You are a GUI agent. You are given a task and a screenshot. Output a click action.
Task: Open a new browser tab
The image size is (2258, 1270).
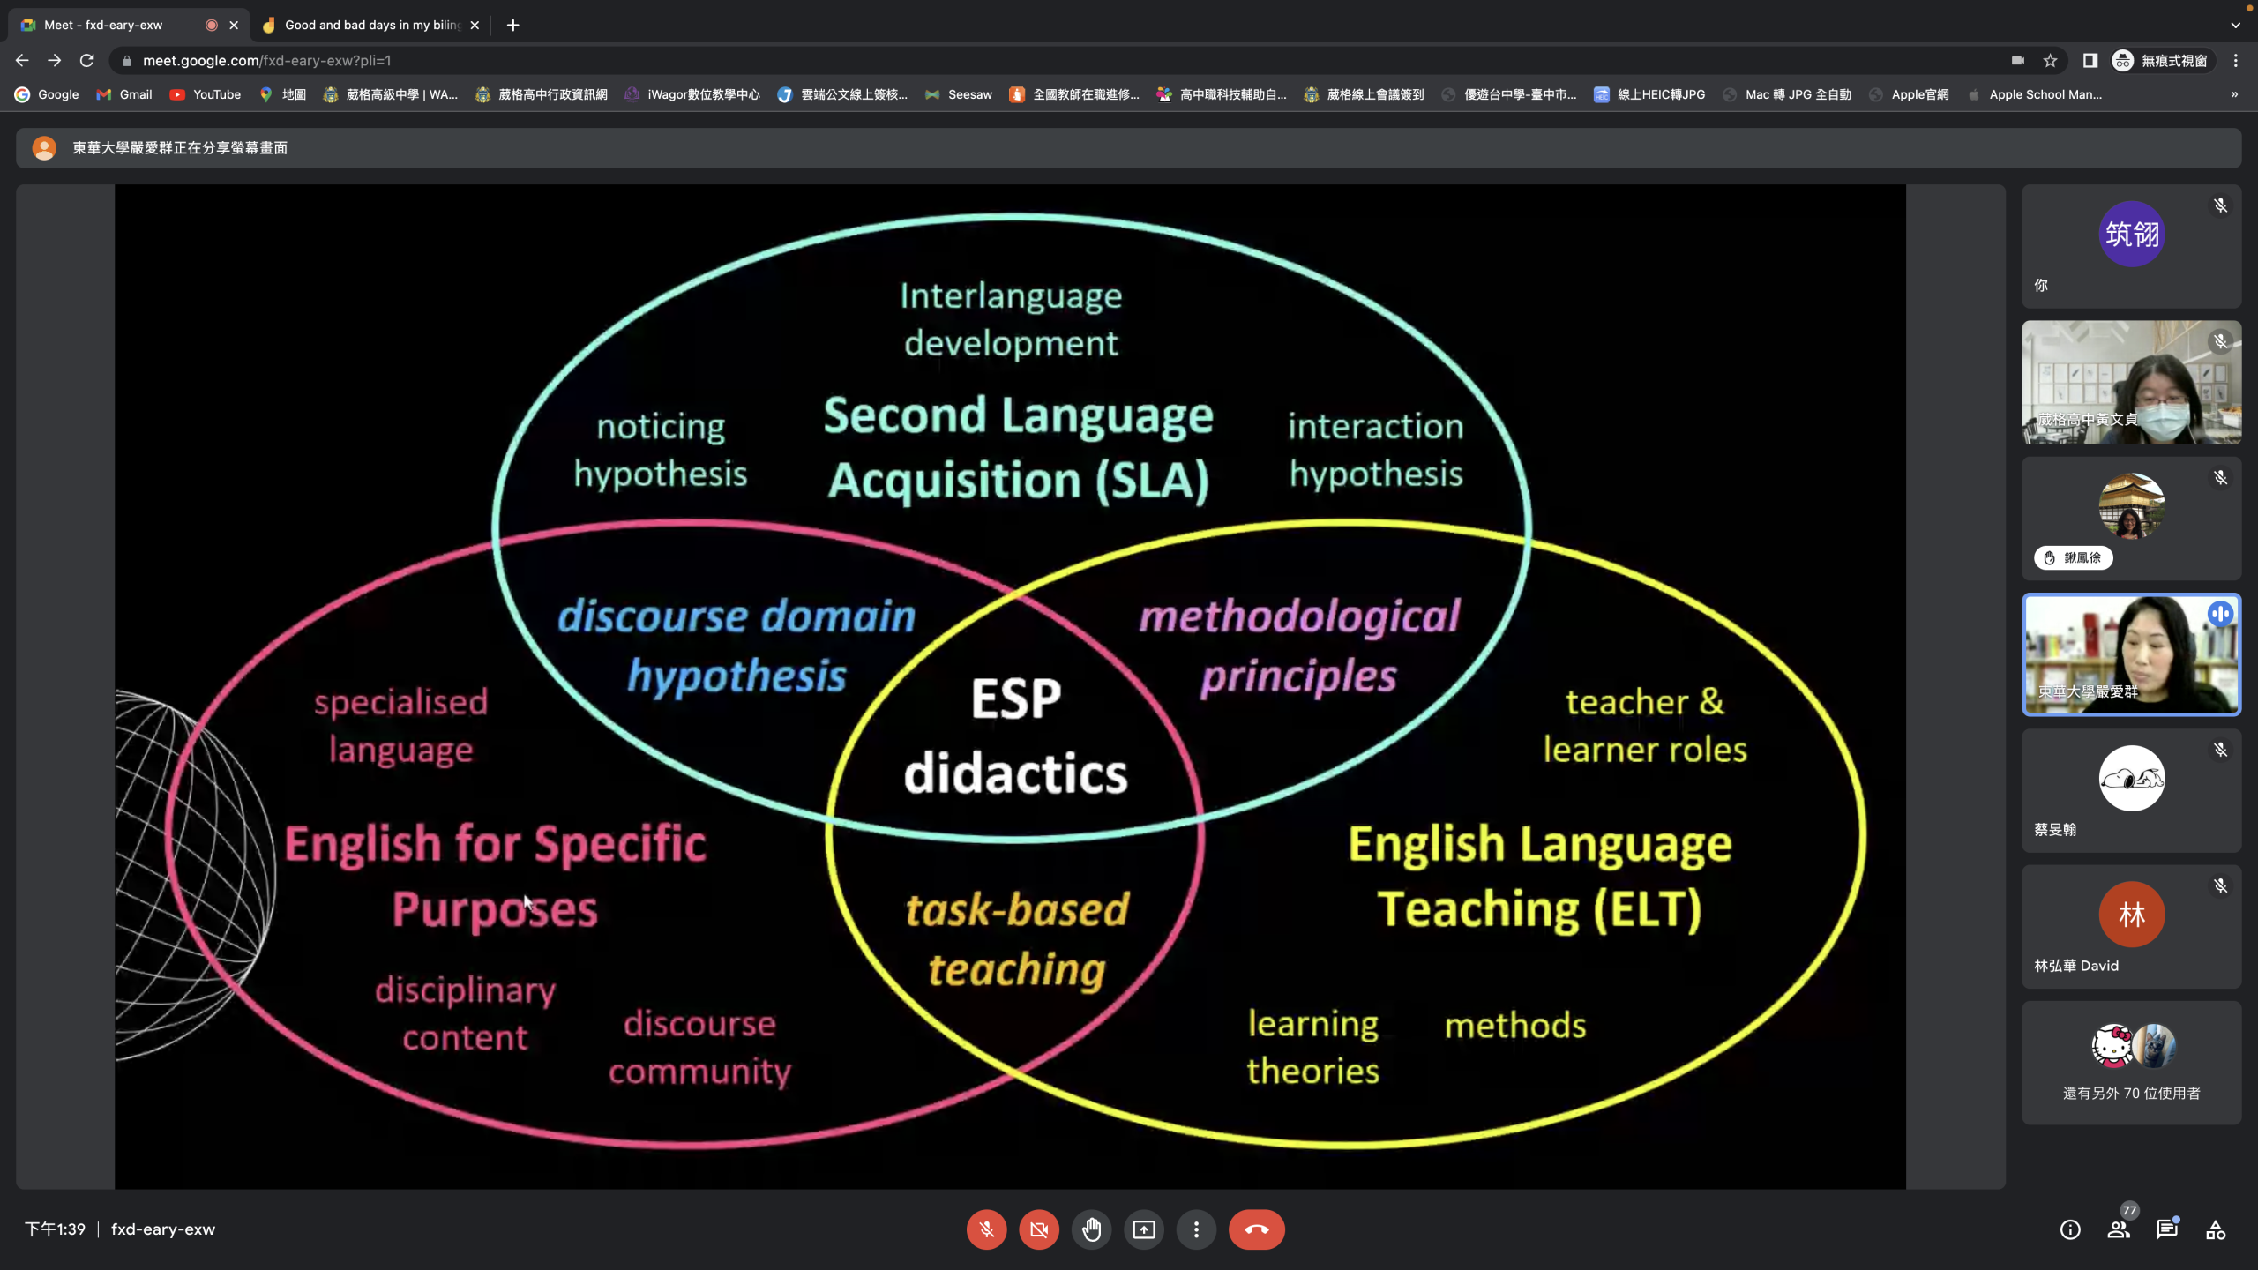click(x=512, y=25)
